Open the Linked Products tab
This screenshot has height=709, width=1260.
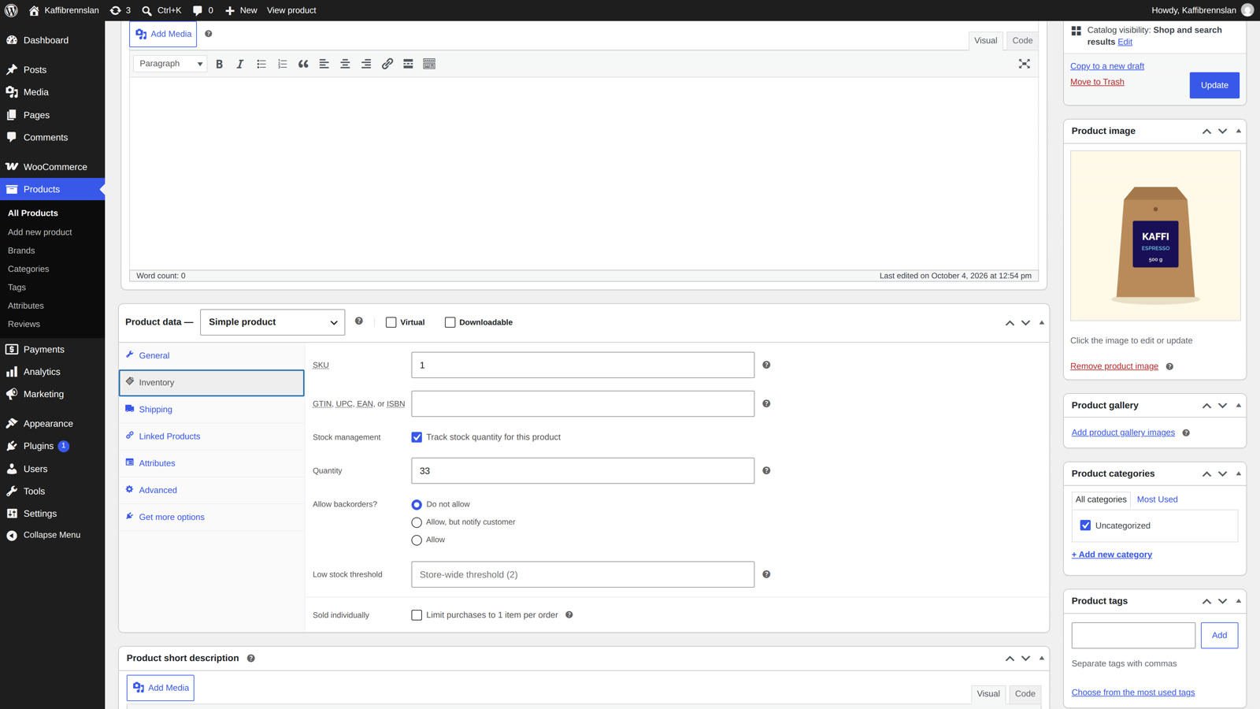[x=212, y=436]
